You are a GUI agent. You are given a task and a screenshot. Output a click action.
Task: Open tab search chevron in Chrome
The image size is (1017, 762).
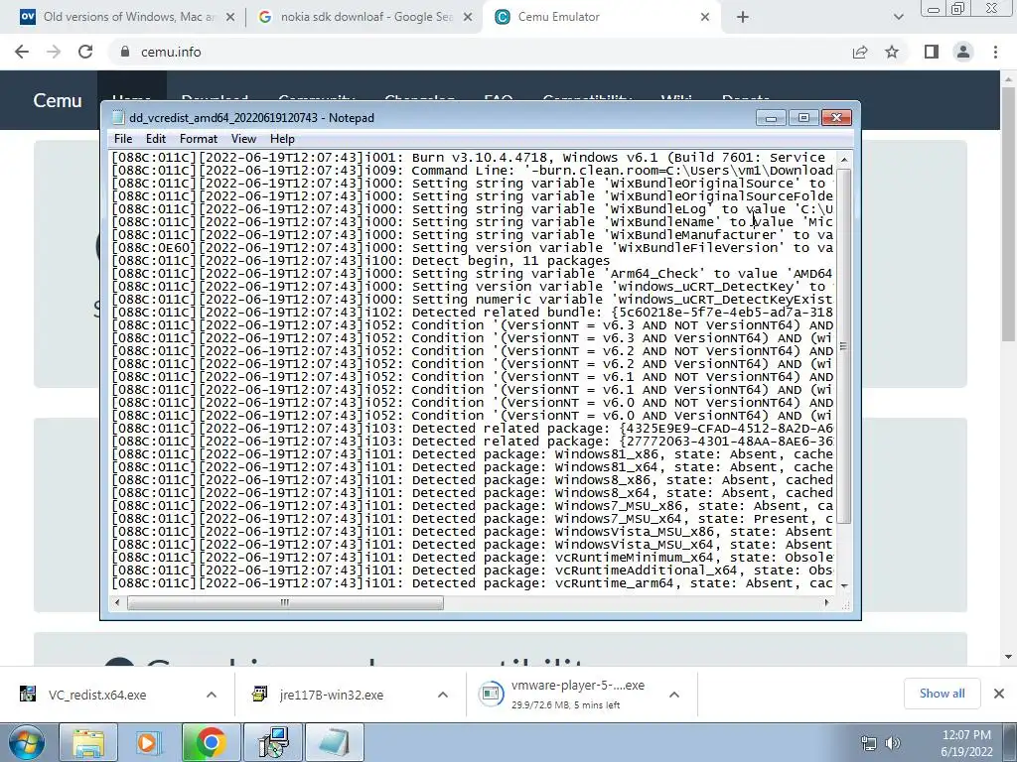tap(898, 18)
